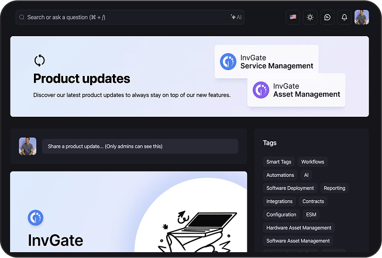Click the author avatar beside share box
382x258 pixels.
27,146
